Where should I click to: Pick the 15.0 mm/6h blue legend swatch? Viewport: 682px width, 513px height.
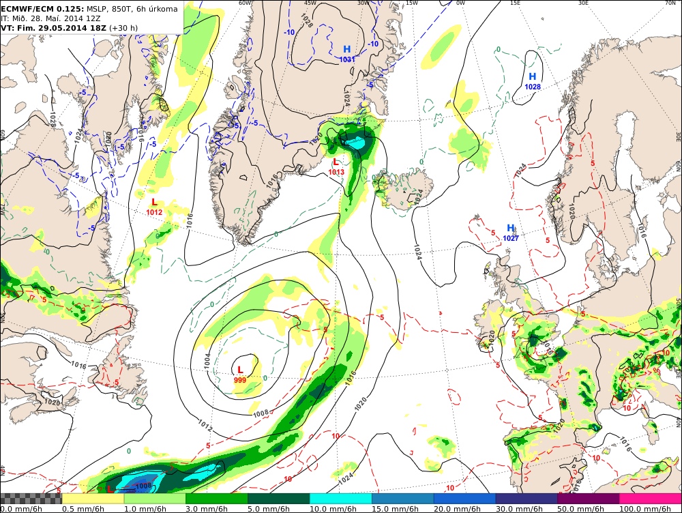click(403, 498)
